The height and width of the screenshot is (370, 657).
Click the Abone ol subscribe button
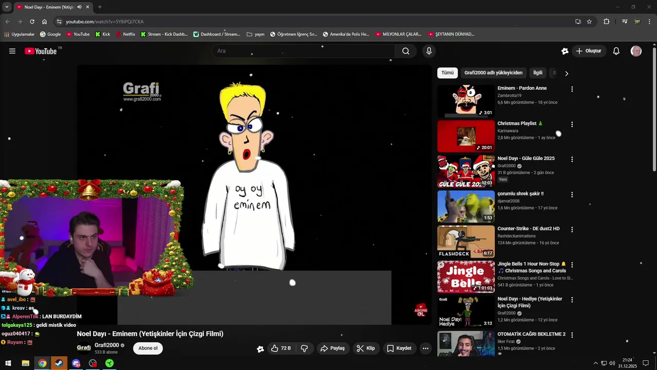pyautogui.click(x=148, y=348)
